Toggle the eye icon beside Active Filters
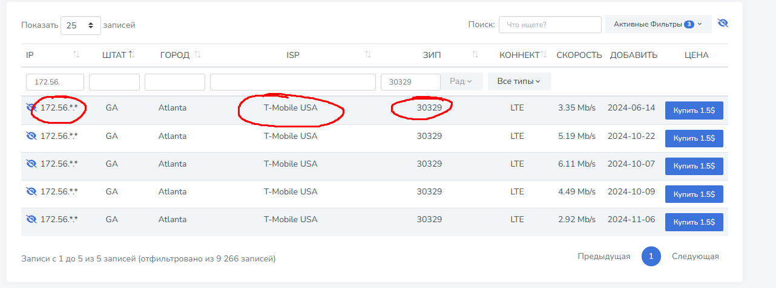 [722, 24]
